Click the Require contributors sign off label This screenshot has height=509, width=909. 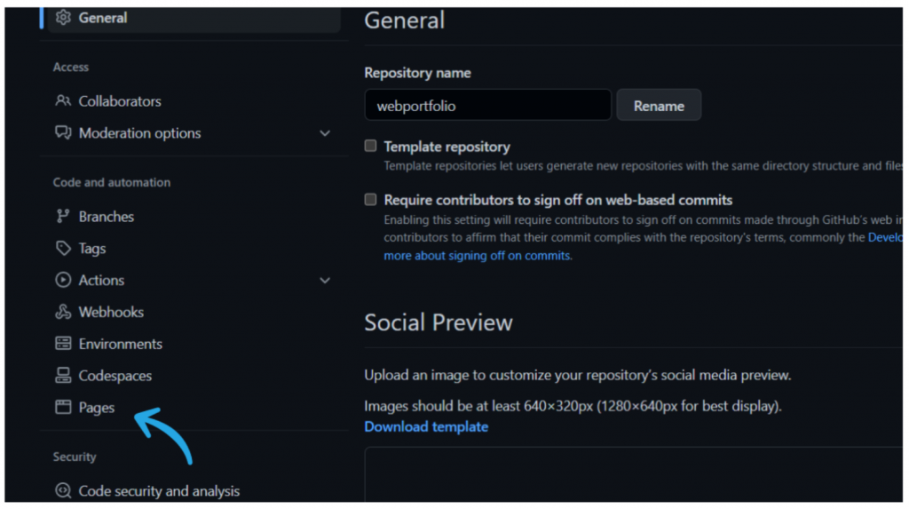coord(557,200)
